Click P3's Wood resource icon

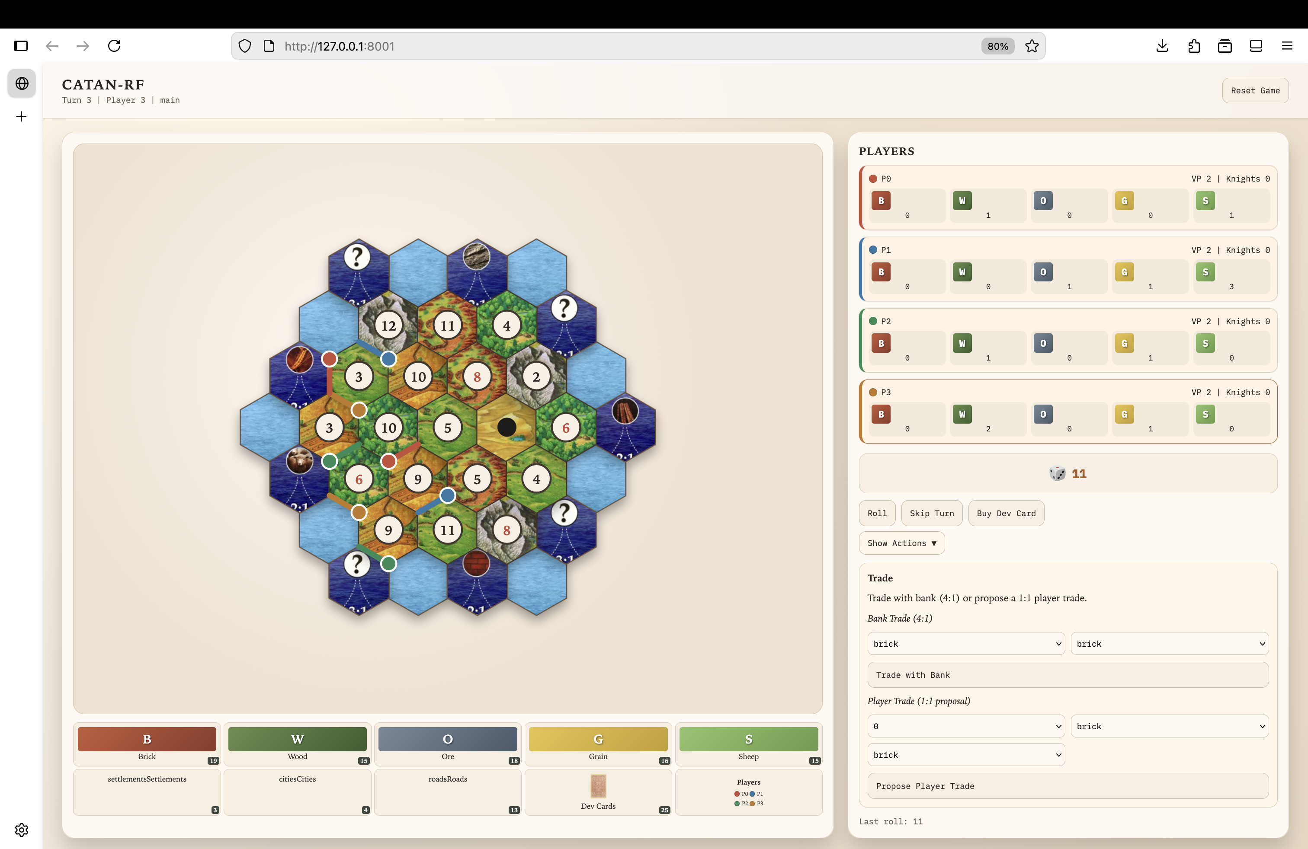click(x=962, y=414)
